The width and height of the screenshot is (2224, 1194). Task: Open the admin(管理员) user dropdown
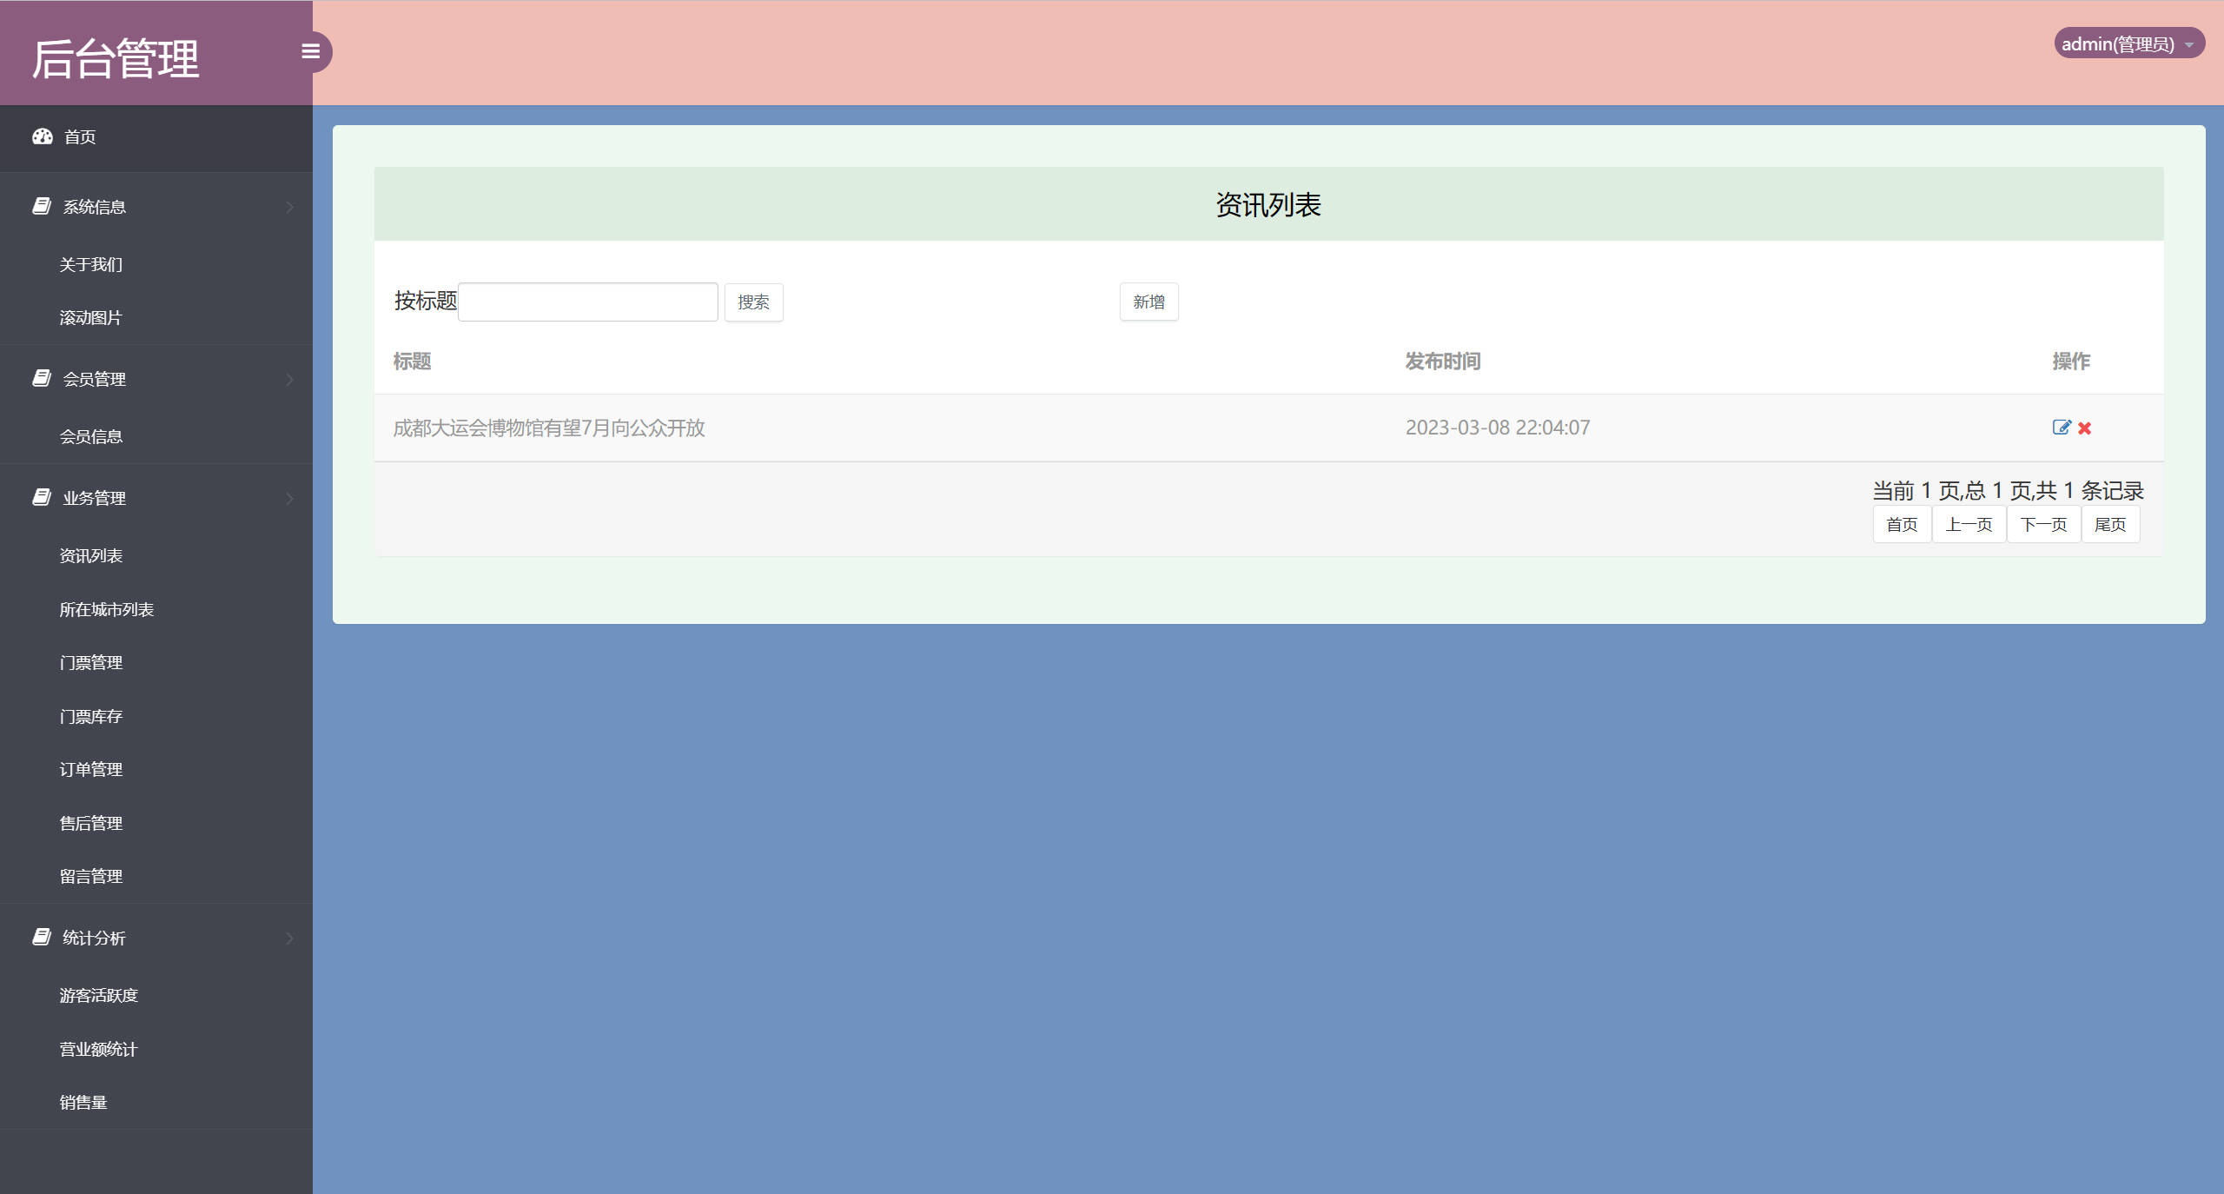coord(2128,43)
